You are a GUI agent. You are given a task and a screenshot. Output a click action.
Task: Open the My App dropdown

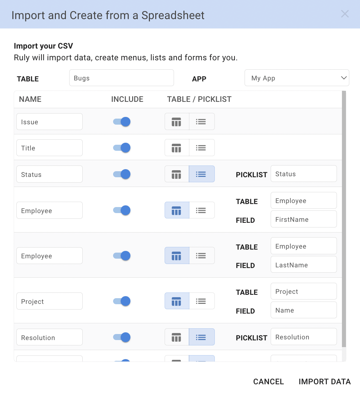tap(297, 78)
